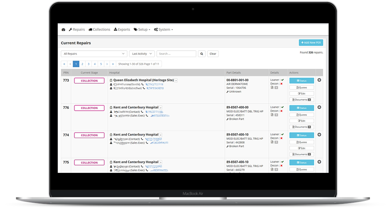The image size is (386, 208).
Task: Open the Exports menu item
Action: tap(122, 30)
